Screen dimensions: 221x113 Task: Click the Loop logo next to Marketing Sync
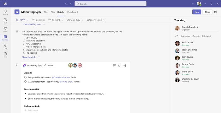tap(25, 66)
